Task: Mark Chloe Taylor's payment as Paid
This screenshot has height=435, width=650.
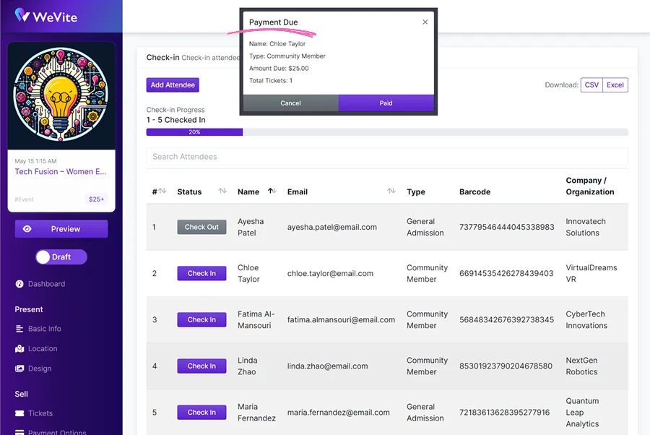Action: tap(386, 103)
